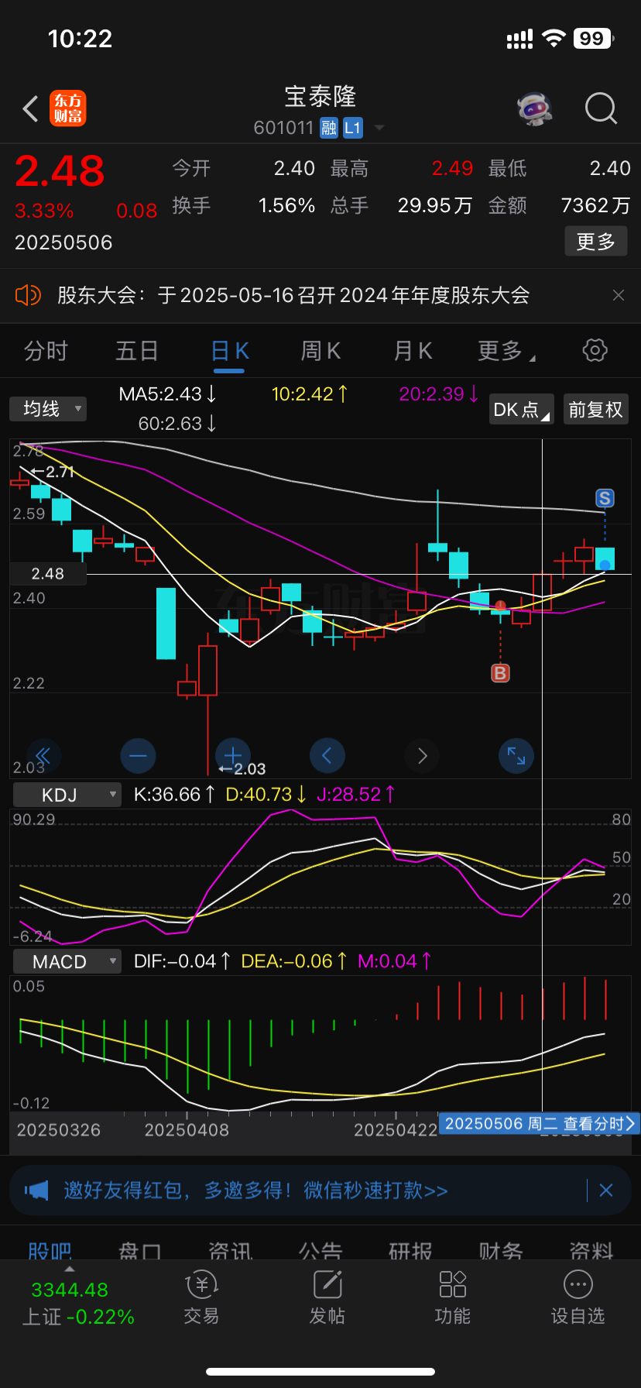Switch to 月K chart tab

pos(413,351)
